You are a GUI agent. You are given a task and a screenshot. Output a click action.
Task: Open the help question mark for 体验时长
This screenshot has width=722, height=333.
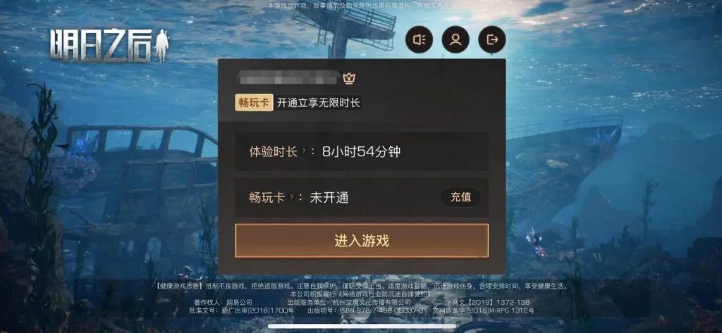304,152
